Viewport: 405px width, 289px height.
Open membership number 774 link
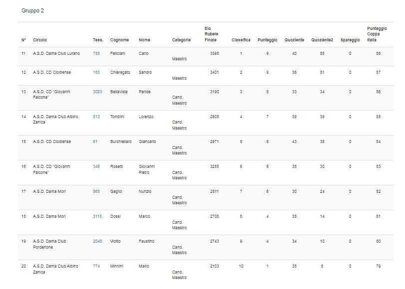96,267
